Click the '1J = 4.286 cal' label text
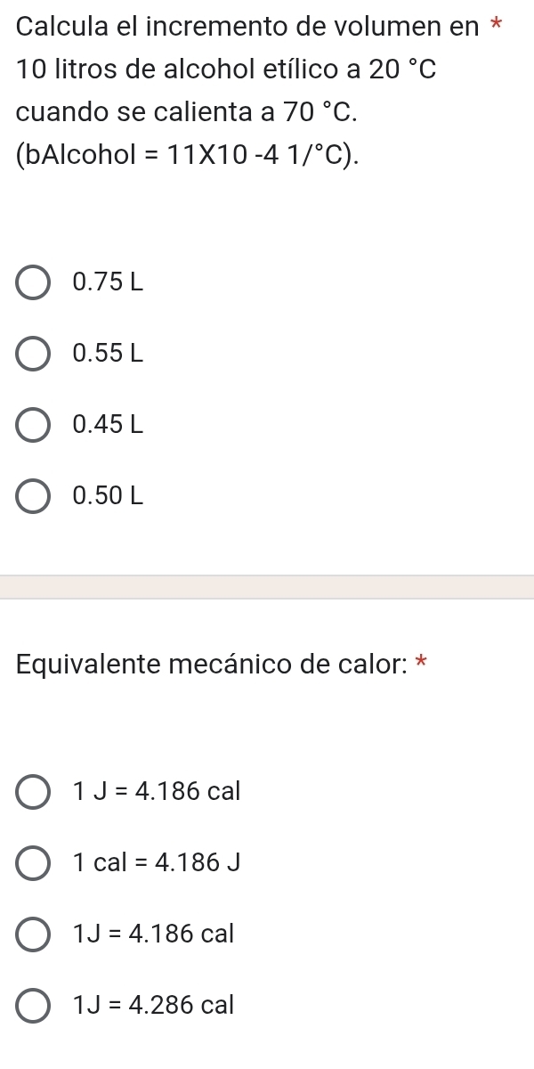This screenshot has width=534, height=1069. point(154,1006)
